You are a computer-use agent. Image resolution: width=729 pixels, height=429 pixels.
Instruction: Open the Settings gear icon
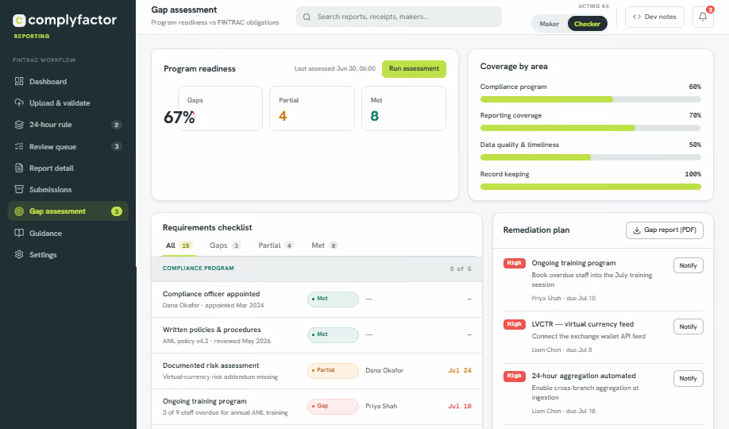point(19,254)
